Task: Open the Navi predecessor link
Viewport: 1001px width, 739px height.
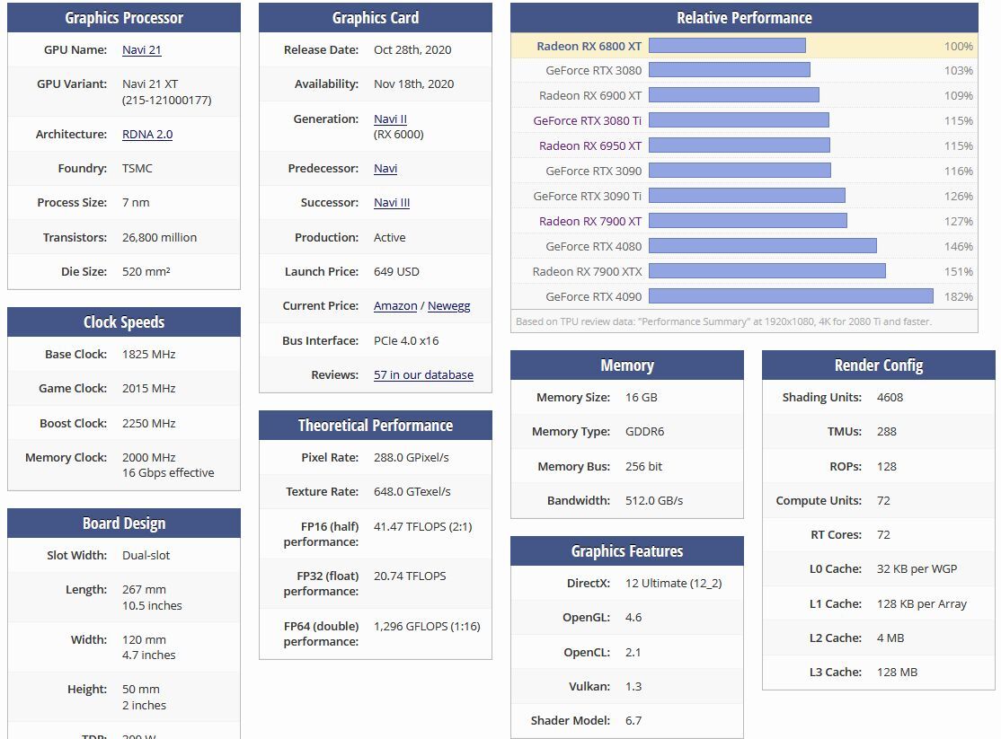Action: click(x=385, y=169)
